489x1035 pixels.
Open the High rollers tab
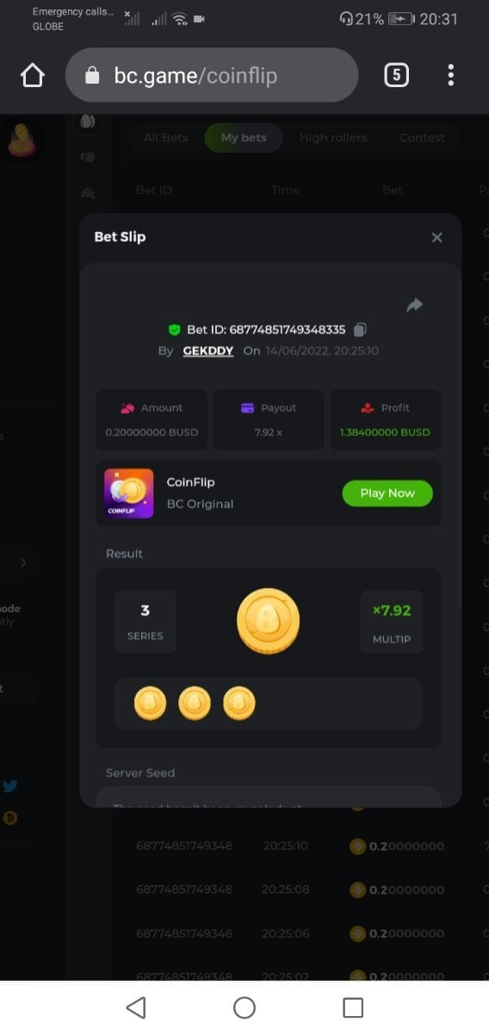(333, 138)
